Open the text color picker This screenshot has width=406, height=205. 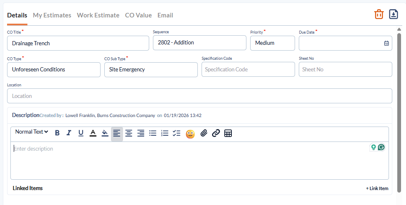point(93,133)
